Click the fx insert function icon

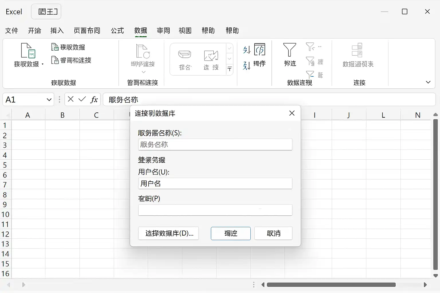click(x=94, y=99)
